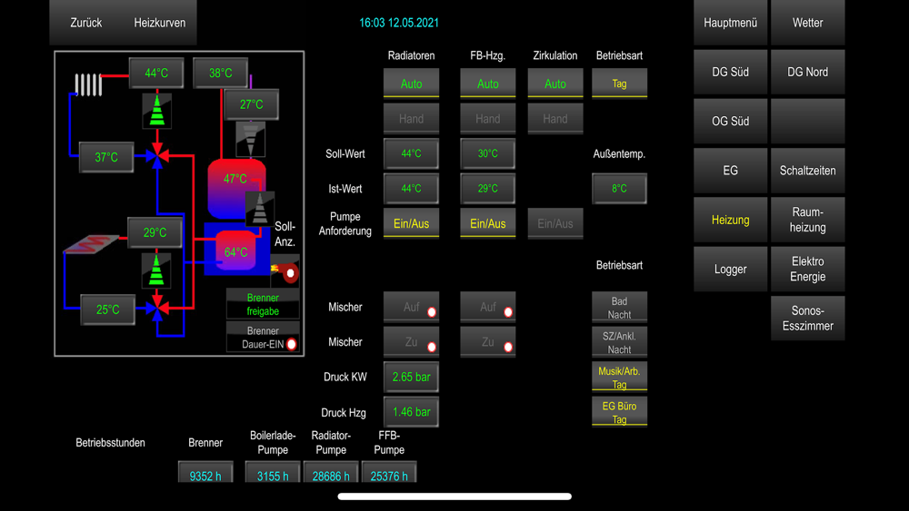The width and height of the screenshot is (909, 511).
Task: Switch Zirkulation to Auto
Action: 554,84
